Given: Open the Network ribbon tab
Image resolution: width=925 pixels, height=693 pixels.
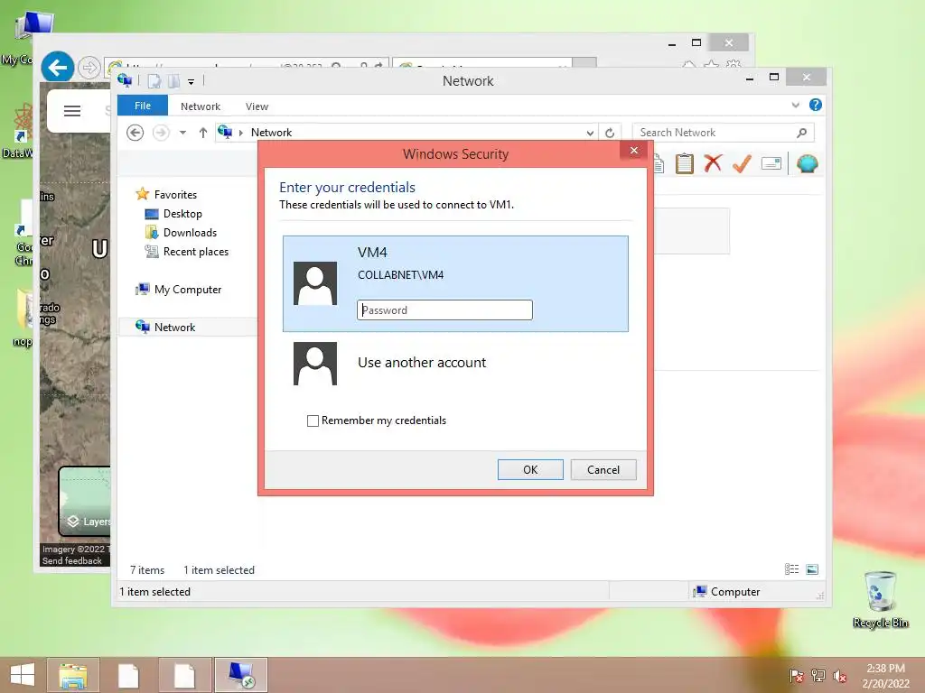Looking at the screenshot, I should tap(201, 106).
